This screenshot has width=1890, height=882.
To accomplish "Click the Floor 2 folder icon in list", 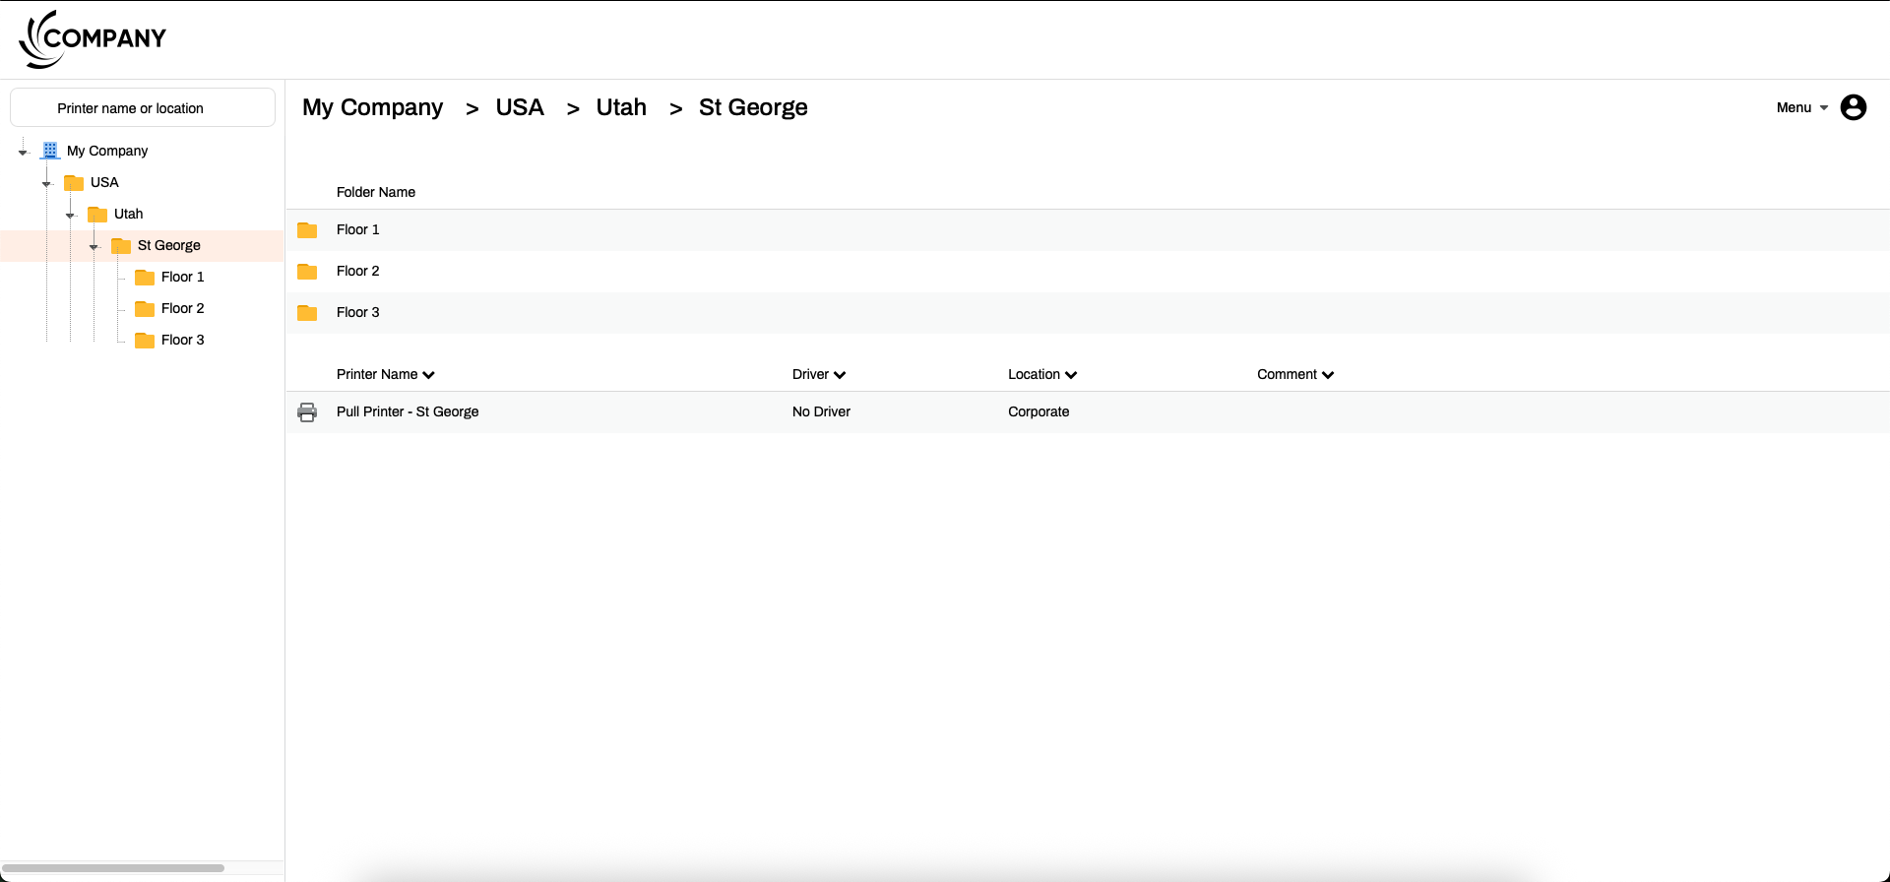I will click(x=307, y=272).
